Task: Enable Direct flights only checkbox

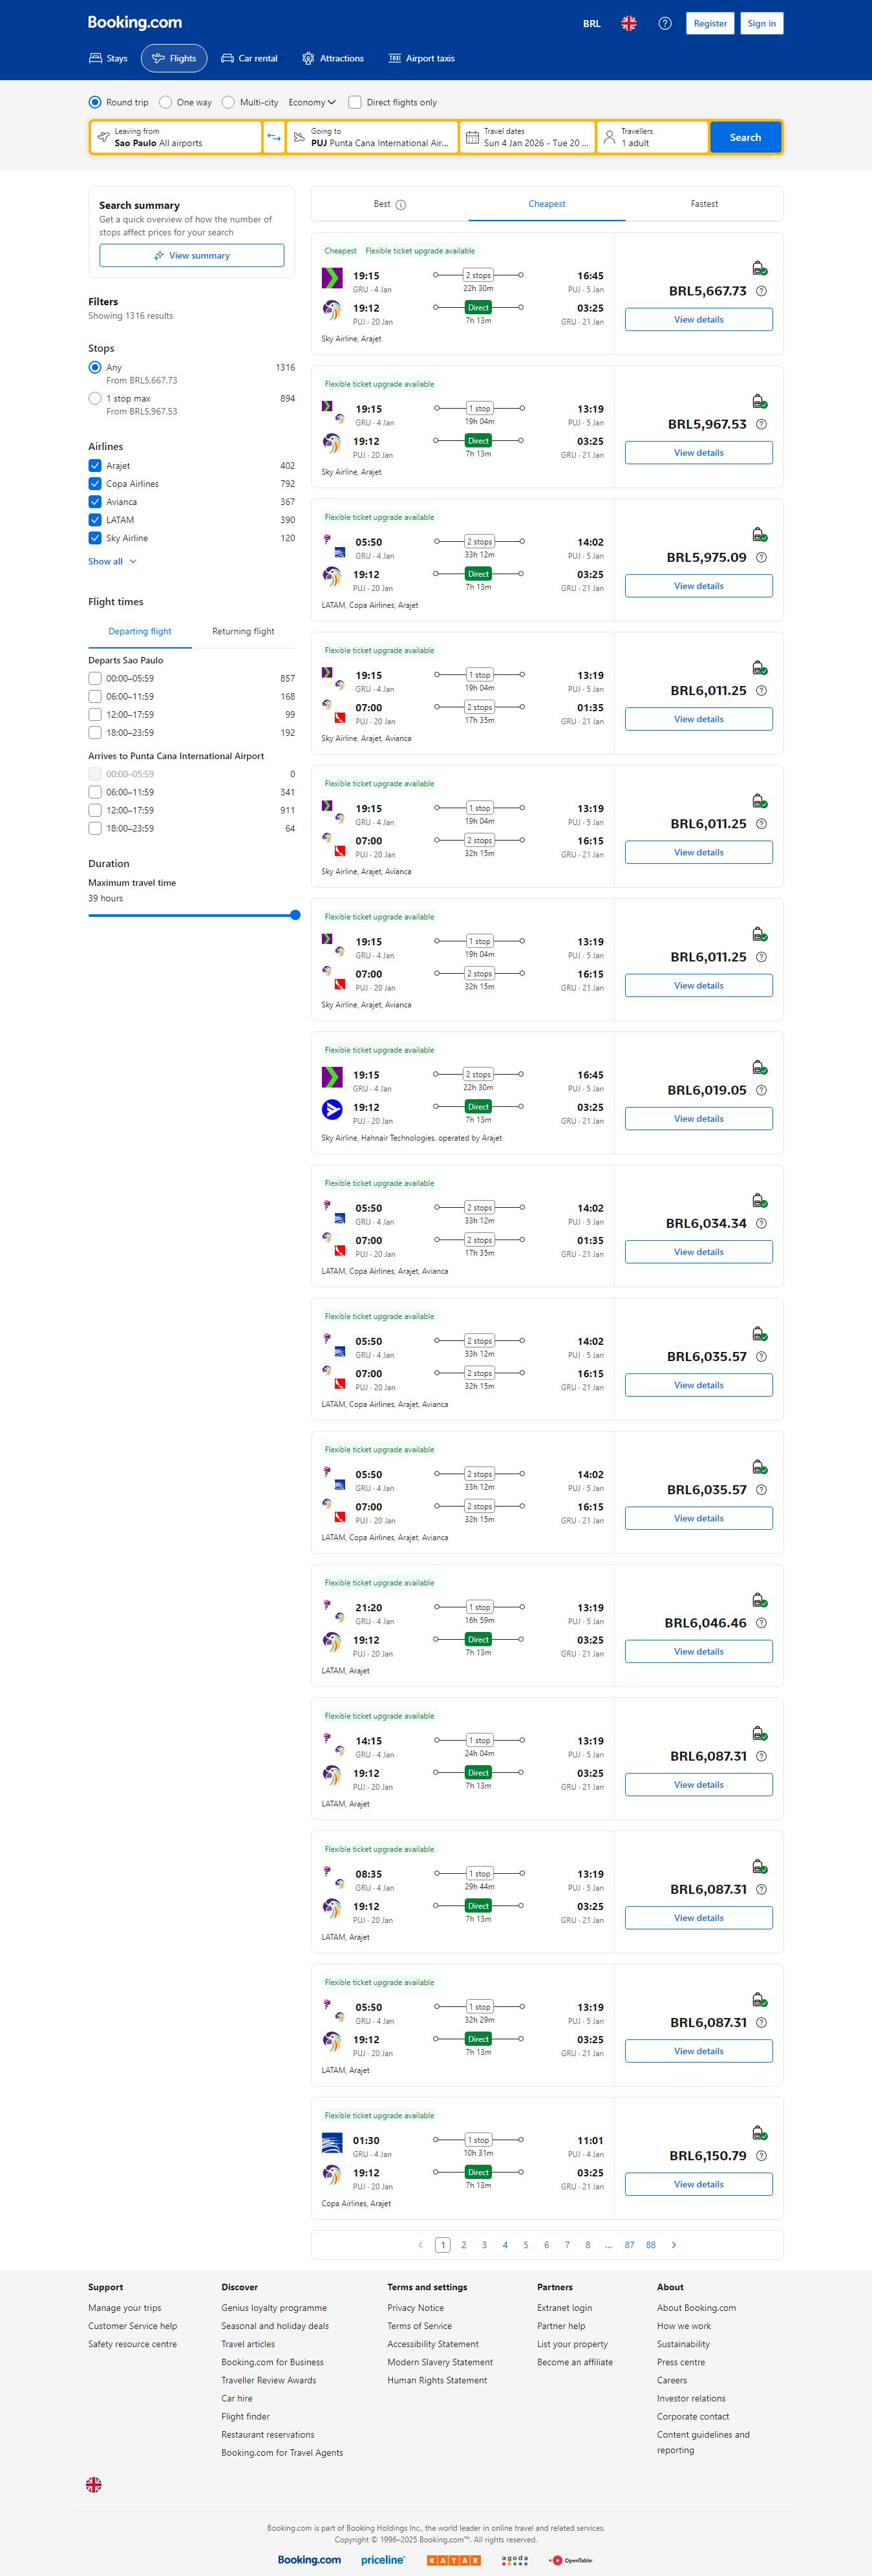Action: point(355,102)
